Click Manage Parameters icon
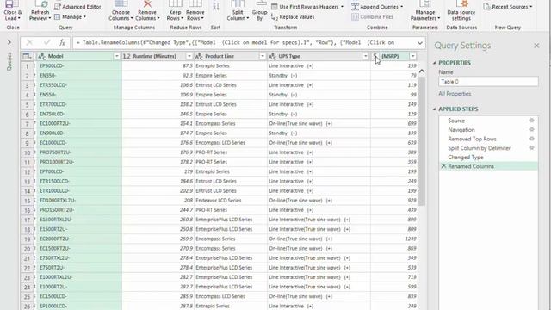Image resolution: width=551 pixels, height=310 pixels. [x=425, y=3]
